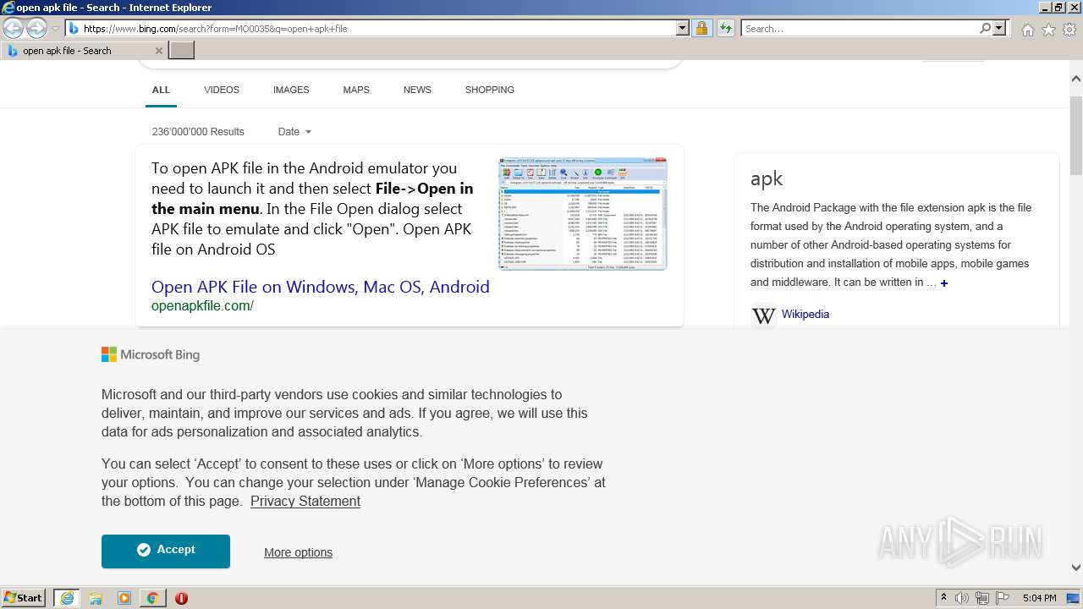Open the Windows Start menu
This screenshot has width=1083, height=609.
tap(23, 597)
